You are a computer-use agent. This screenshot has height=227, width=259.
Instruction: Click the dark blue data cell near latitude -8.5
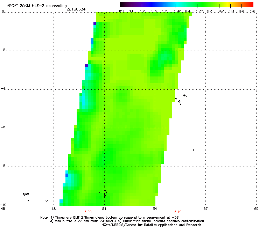pos(67,175)
